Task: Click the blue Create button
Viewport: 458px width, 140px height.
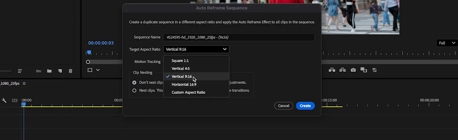Action: click(305, 106)
